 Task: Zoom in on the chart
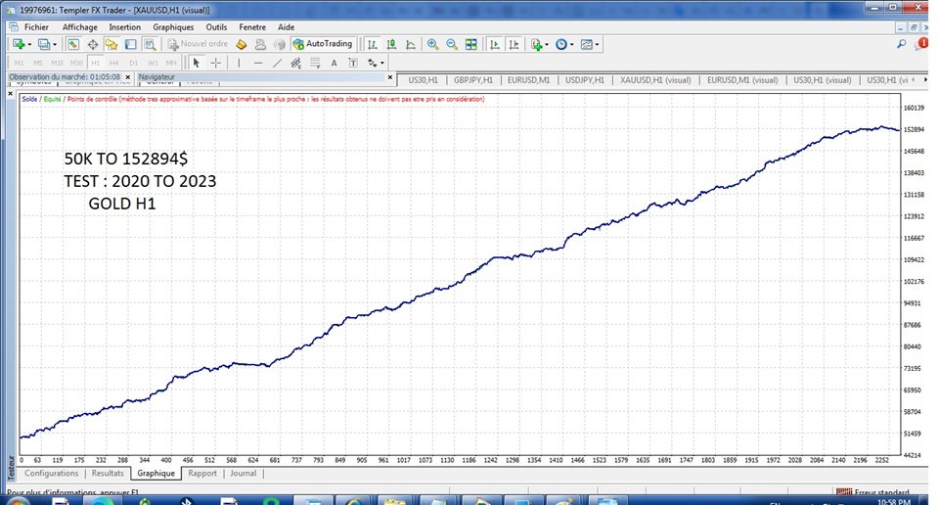click(432, 44)
